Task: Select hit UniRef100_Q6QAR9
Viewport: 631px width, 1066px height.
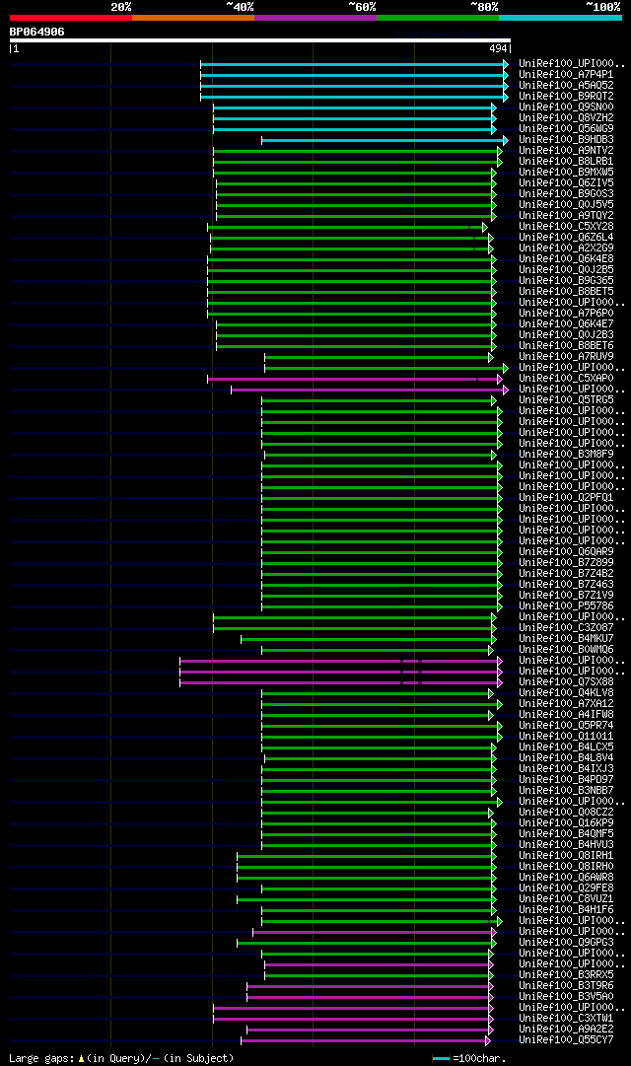Action: (x=566, y=551)
